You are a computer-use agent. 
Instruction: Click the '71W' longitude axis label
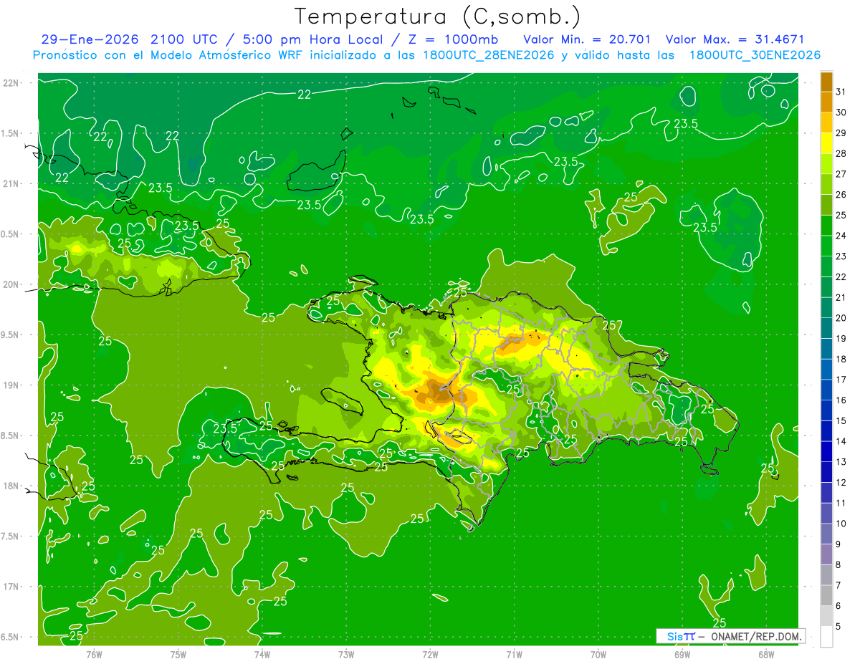click(x=514, y=655)
